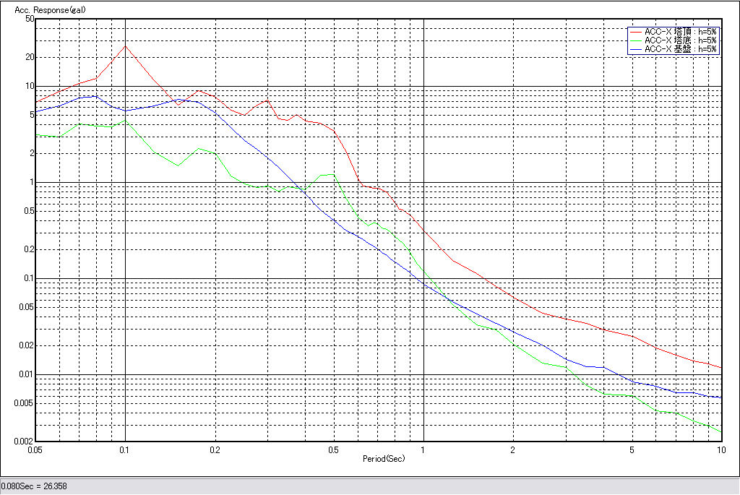The width and height of the screenshot is (740, 495).
Task: Click the blue line sample in legend
Action: pyautogui.click(x=635, y=49)
